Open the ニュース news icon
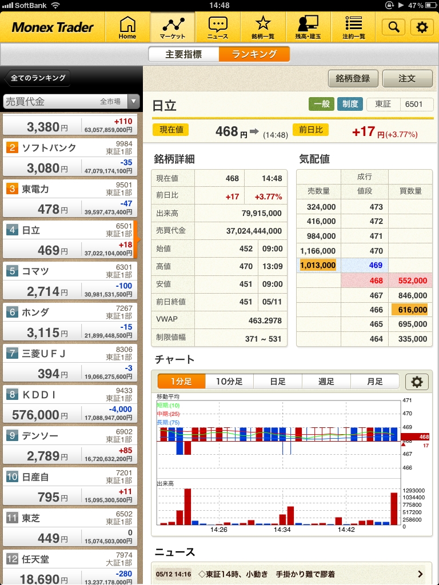Viewport: 439px width, 585px height. pos(218,27)
